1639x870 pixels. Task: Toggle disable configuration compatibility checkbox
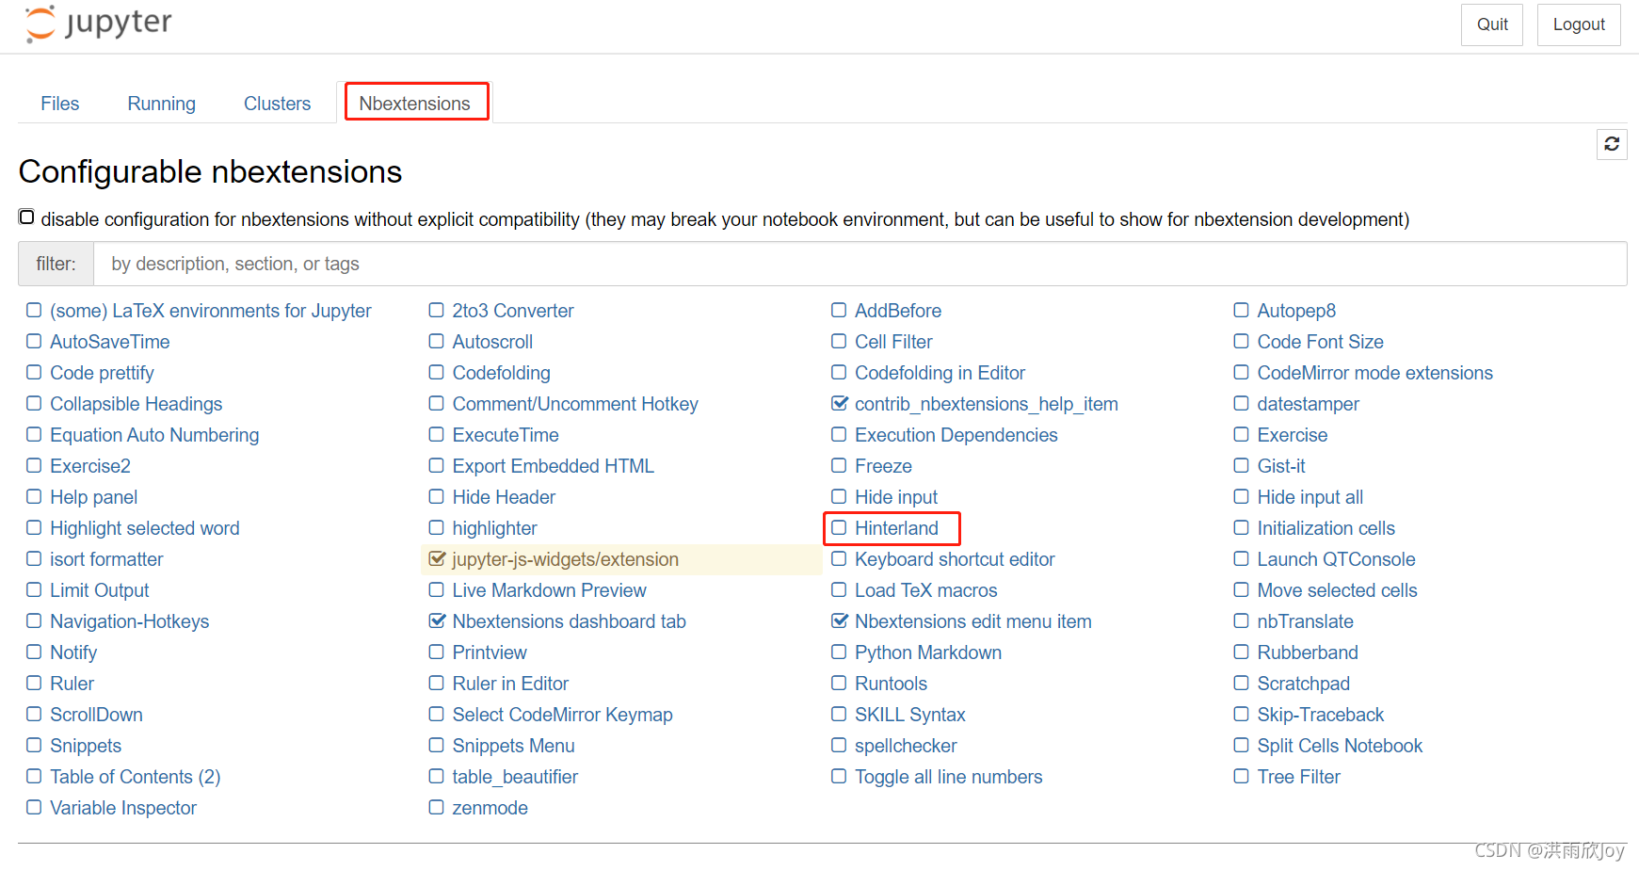[27, 217]
